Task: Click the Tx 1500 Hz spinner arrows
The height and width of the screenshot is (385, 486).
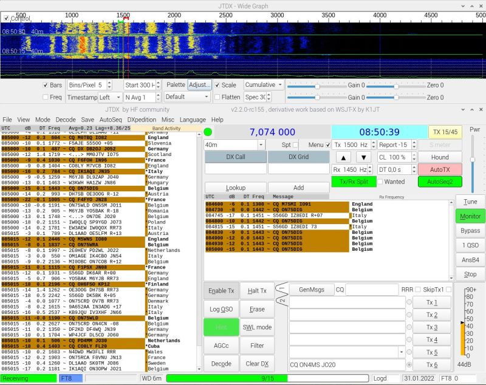Action: 373,145
